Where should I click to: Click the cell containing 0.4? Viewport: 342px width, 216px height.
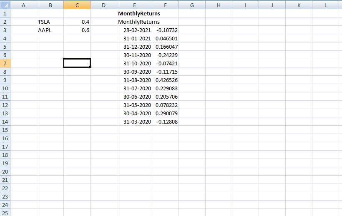pos(77,22)
